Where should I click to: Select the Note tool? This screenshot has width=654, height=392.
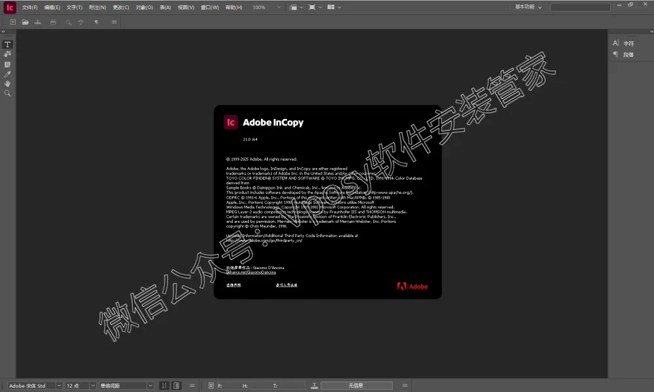pos(7,64)
